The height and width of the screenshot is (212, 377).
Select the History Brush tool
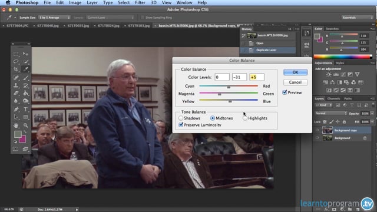click(x=25, y=85)
